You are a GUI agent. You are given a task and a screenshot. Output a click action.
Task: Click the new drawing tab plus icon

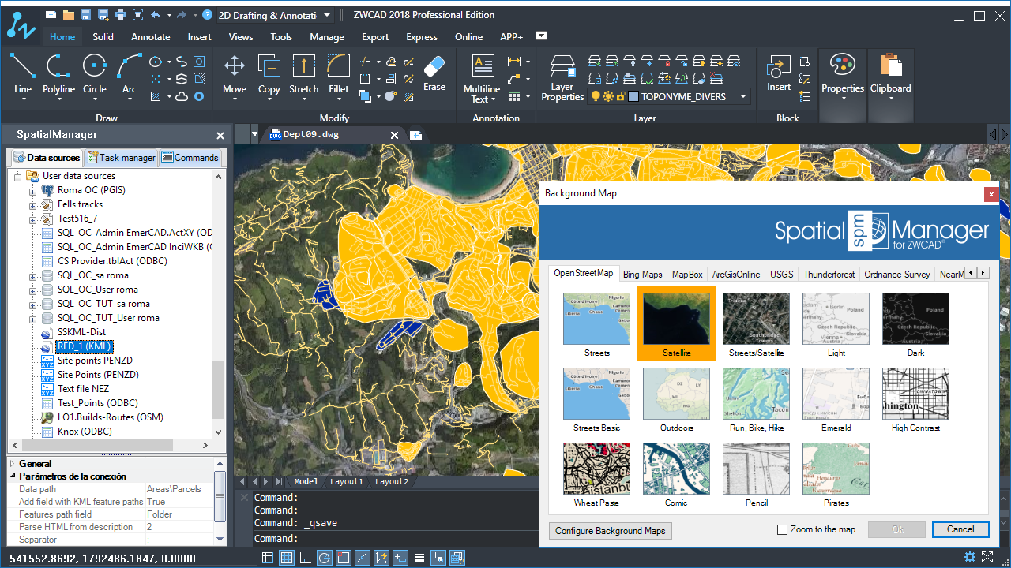click(415, 135)
